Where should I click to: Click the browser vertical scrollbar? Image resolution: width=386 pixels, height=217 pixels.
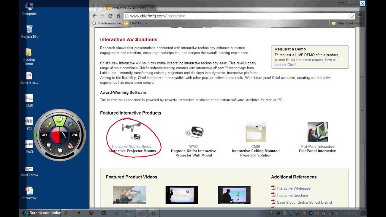click(x=363, y=110)
